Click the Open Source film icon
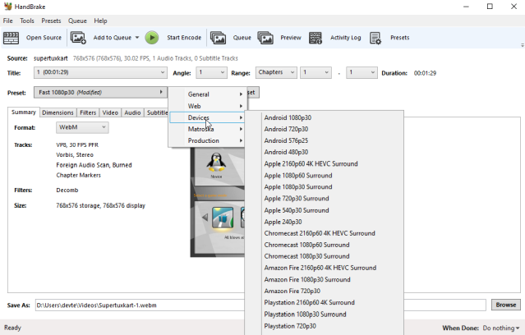The height and width of the screenshot is (335, 525). (x=12, y=38)
